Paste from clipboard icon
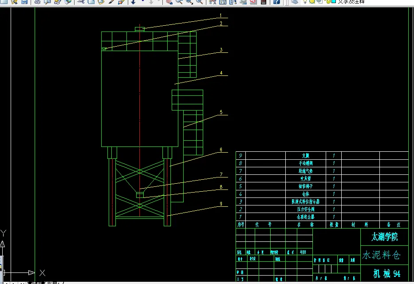Screen dimensions: 414x284 (x=101, y=2)
